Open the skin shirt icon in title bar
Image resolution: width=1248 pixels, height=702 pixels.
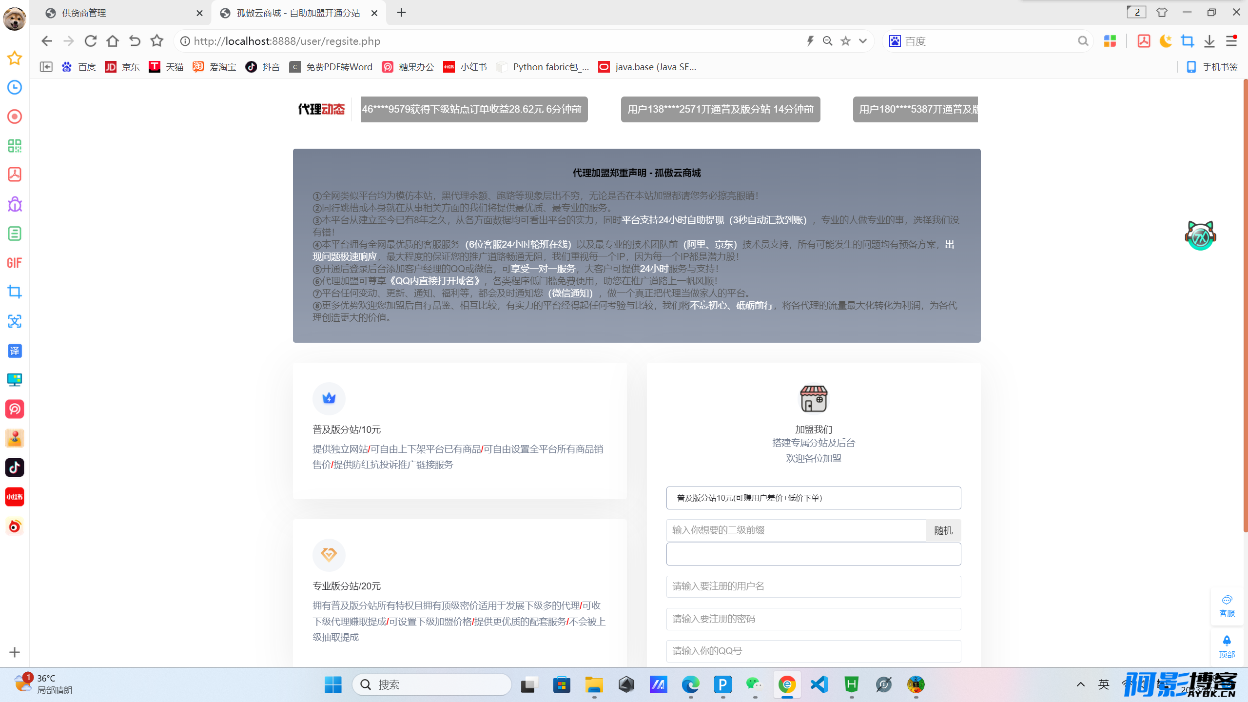(1162, 12)
